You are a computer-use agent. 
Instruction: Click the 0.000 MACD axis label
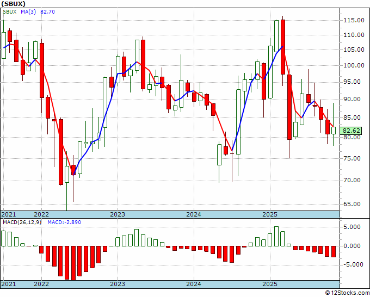click(x=353, y=246)
